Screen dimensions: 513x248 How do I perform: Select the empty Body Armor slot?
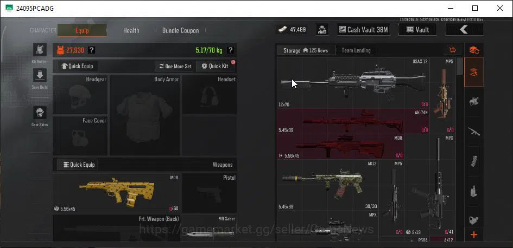pos(144,115)
